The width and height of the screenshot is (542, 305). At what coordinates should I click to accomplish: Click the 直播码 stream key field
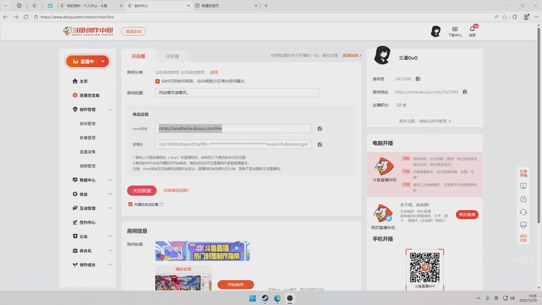[x=233, y=144]
